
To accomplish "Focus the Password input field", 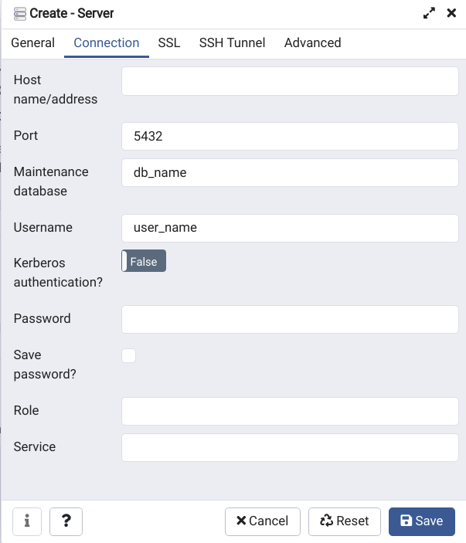I will coord(290,319).
